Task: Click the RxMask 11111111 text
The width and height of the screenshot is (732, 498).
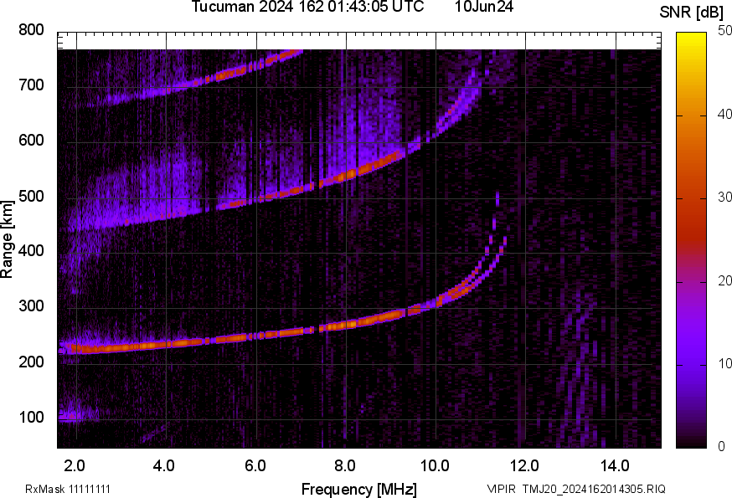Action: [x=68, y=489]
